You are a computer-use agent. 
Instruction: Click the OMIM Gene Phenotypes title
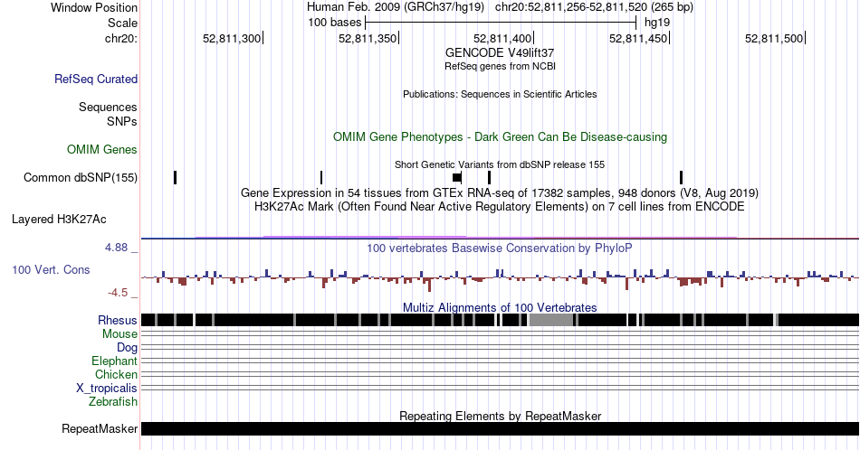point(500,136)
